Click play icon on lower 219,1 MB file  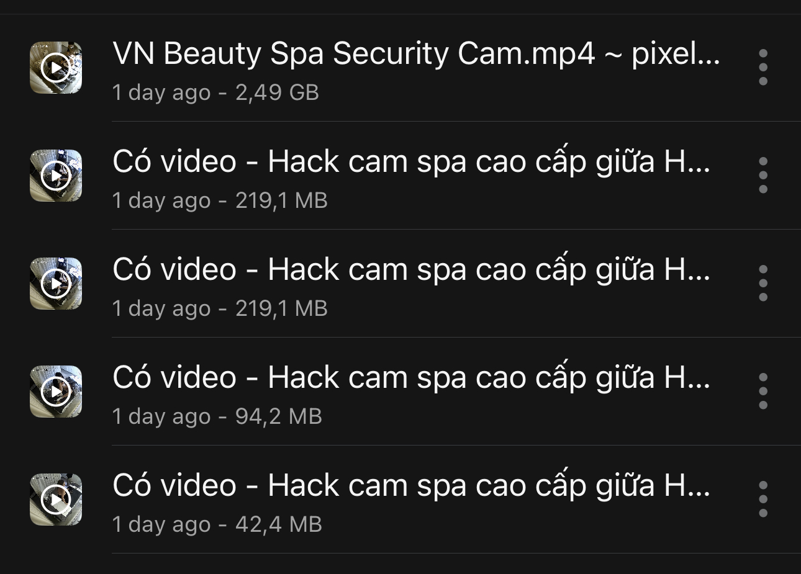[56, 284]
